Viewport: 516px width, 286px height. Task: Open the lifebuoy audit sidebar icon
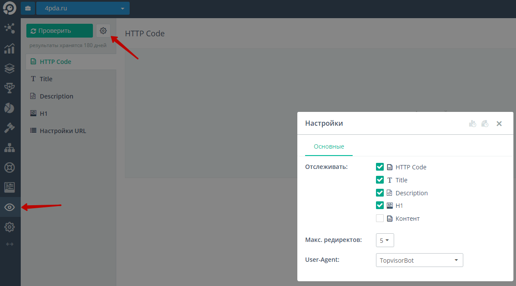click(10, 168)
